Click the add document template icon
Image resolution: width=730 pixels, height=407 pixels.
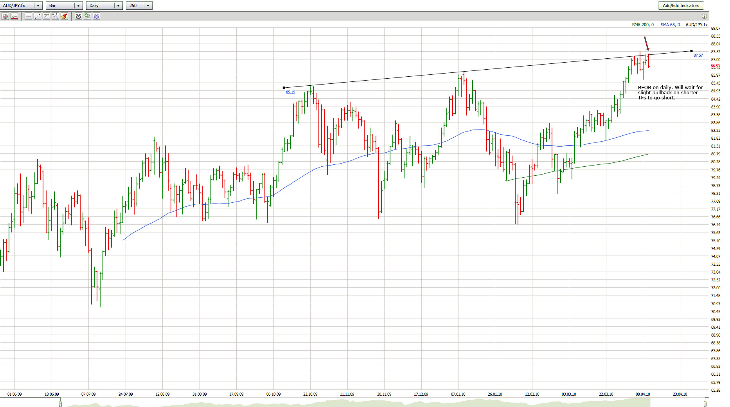pyautogui.click(x=87, y=16)
